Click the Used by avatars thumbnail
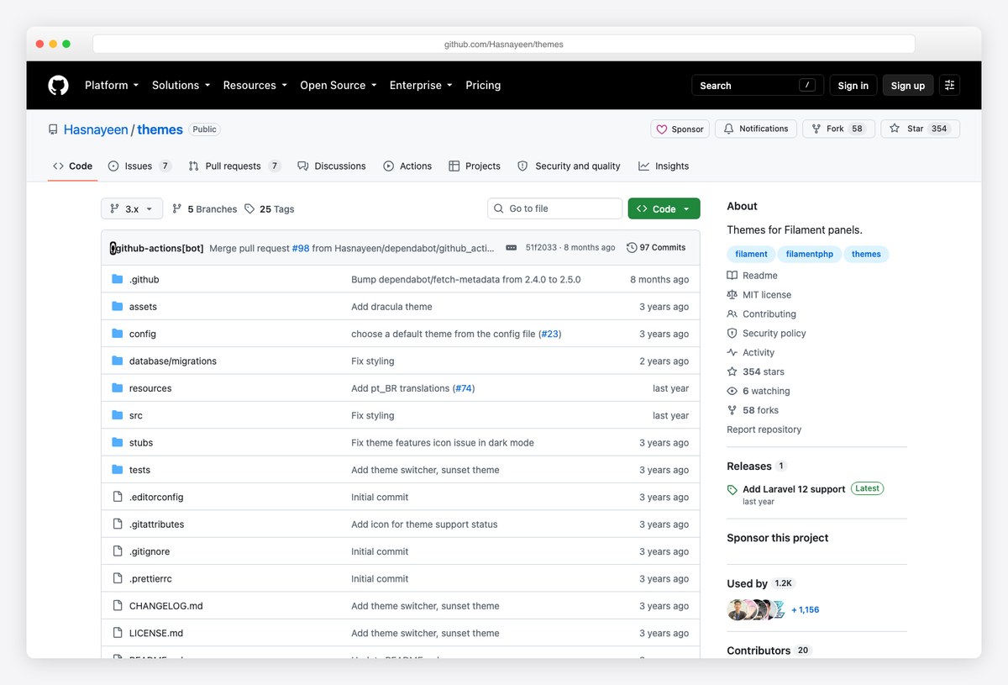The image size is (1008, 685). [756, 610]
